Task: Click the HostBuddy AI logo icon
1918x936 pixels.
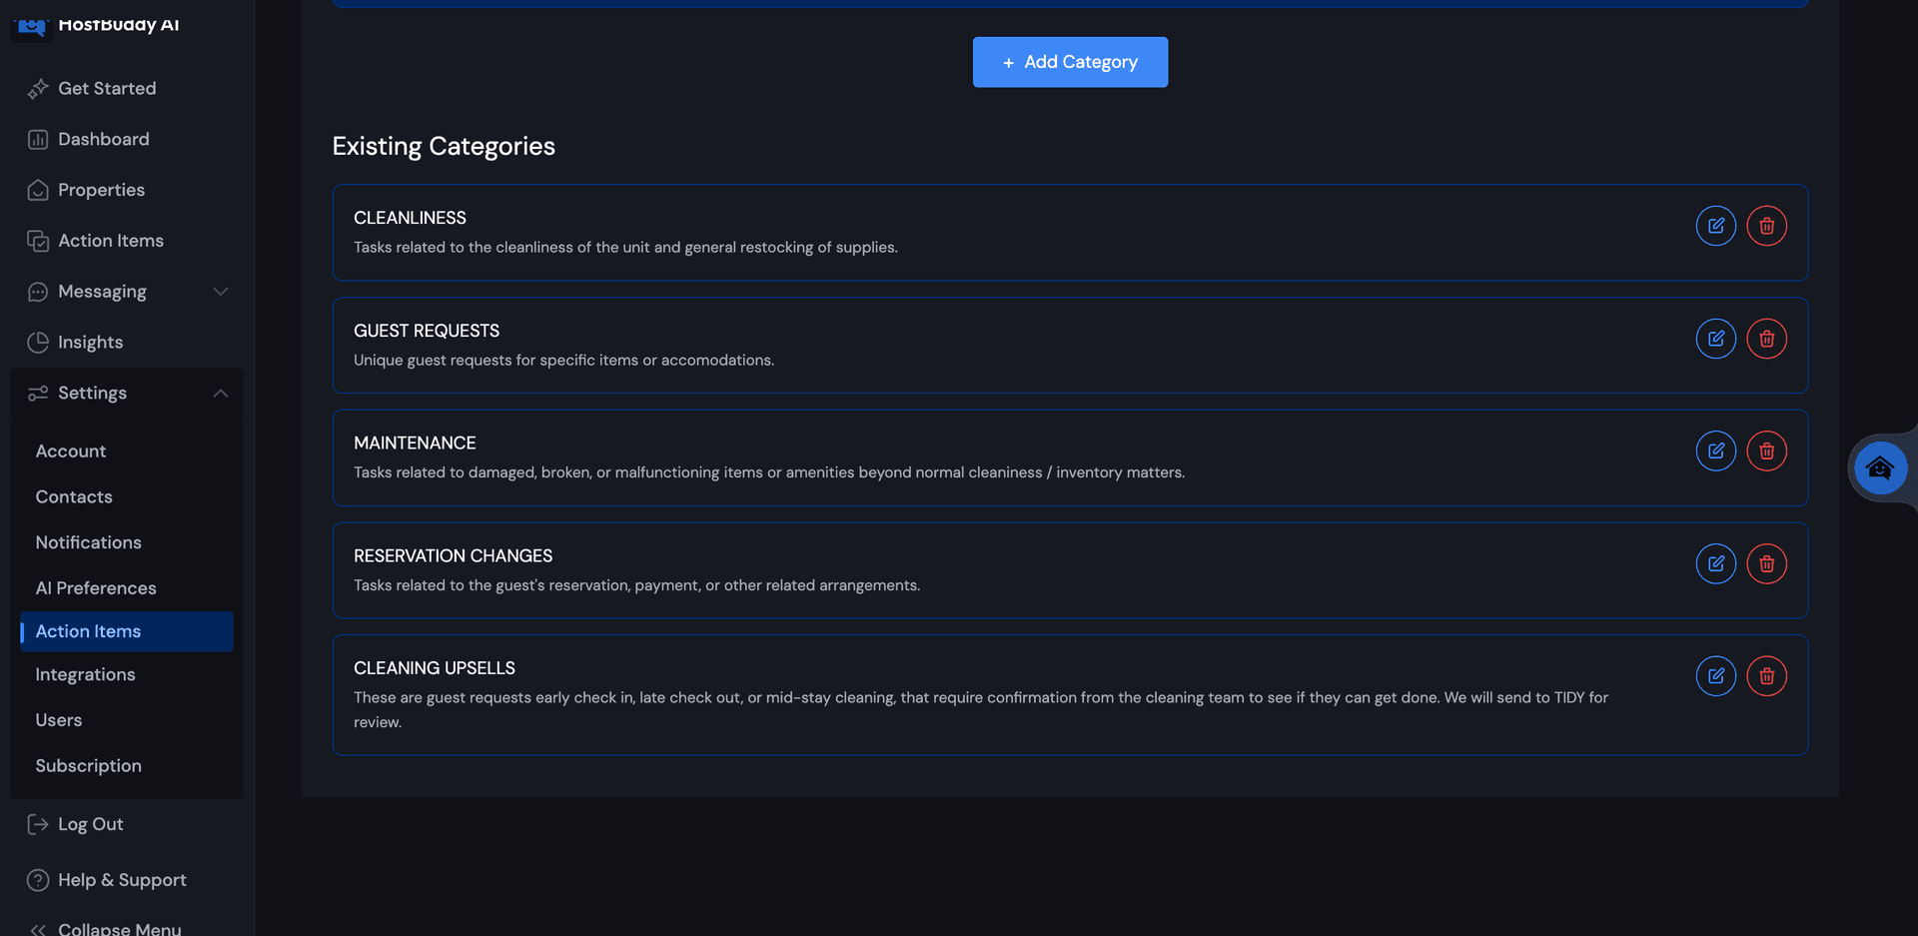Action: click(30, 26)
